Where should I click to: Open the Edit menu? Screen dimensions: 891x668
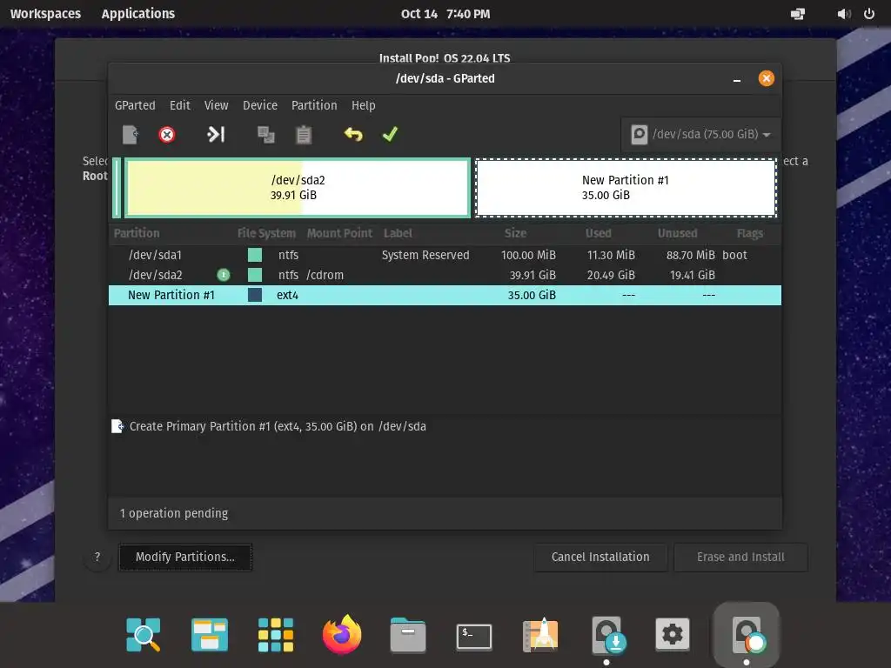pyautogui.click(x=179, y=105)
